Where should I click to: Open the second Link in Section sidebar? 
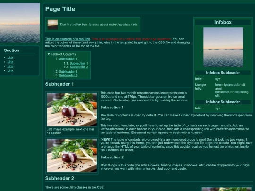tap(10, 62)
